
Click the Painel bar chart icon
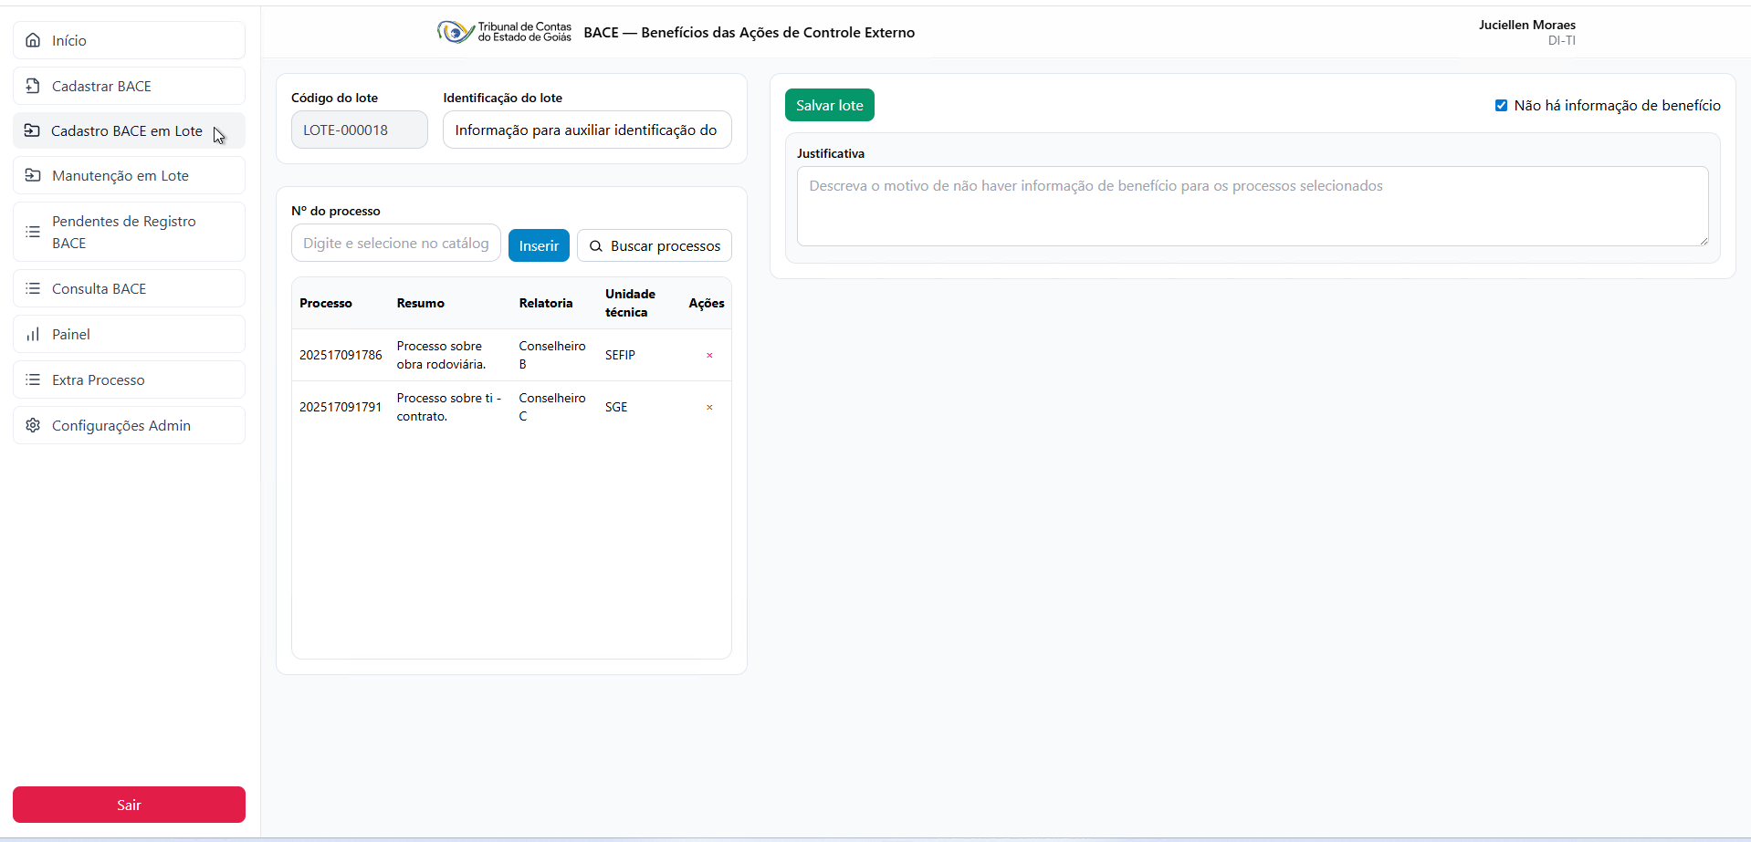click(33, 334)
